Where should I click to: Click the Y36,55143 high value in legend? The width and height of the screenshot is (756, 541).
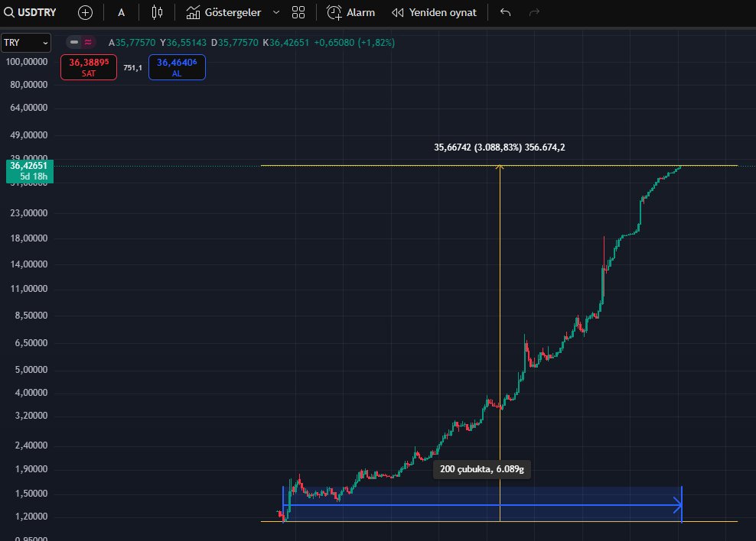pyautogui.click(x=183, y=42)
